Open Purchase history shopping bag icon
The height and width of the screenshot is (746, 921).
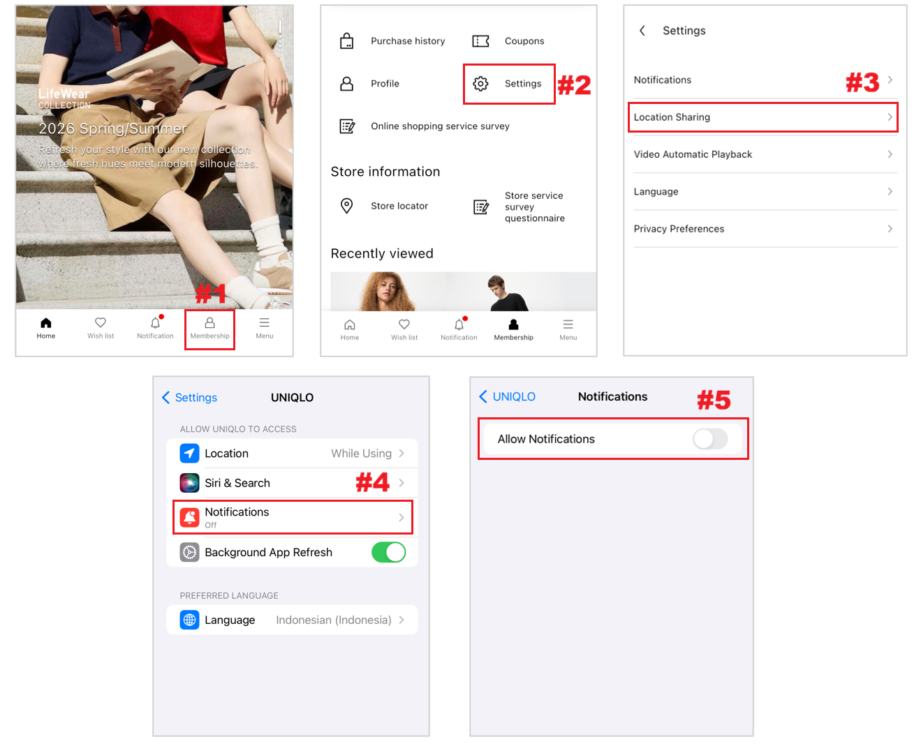[346, 41]
